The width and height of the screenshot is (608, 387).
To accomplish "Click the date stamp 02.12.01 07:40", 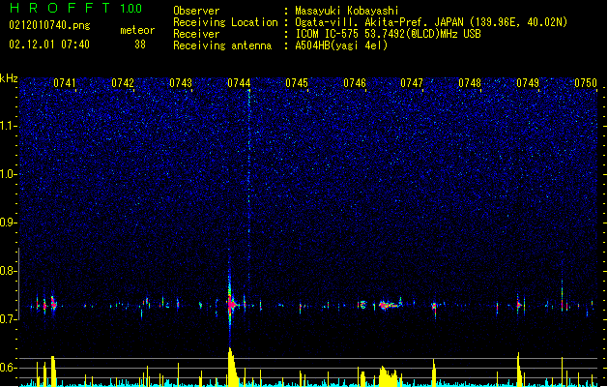I will [49, 45].
